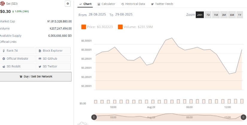Viewport: 247px width, 125px height.
Task: Click the $0.29501 y-axis label
Action: [86, 59]
